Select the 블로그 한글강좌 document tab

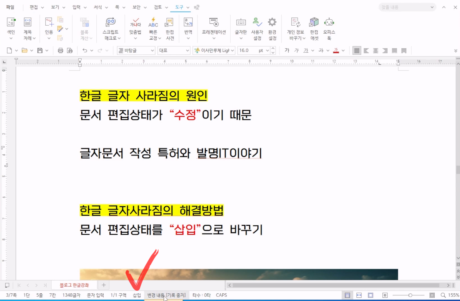(74, 285)
